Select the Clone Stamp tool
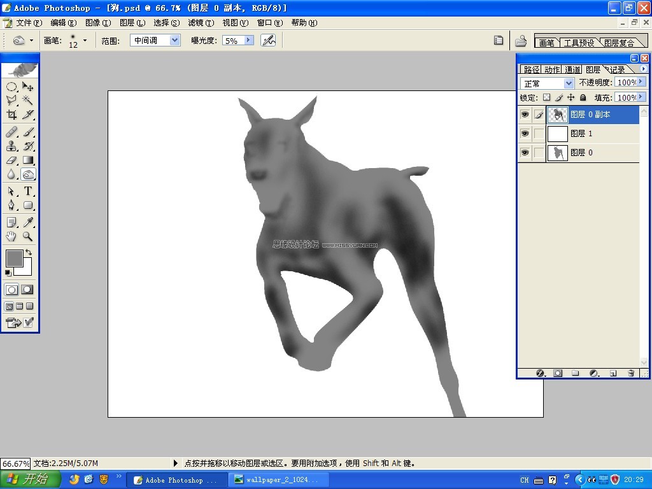Viewport: 652px width, 489px height. coord(11,146)
